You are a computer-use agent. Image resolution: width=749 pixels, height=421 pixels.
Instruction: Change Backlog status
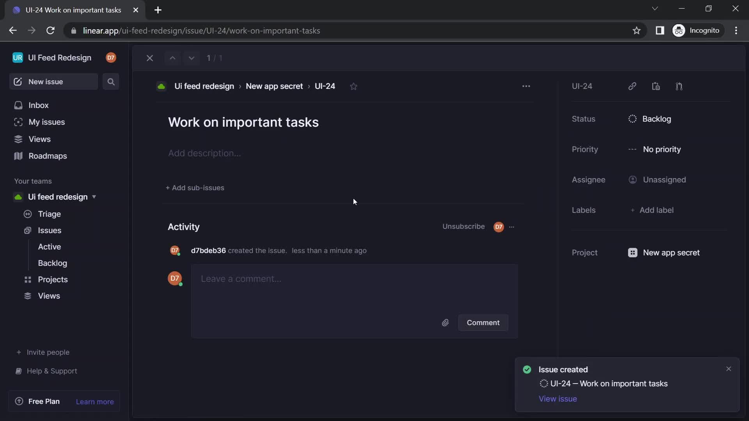click(x=650, y=119)
